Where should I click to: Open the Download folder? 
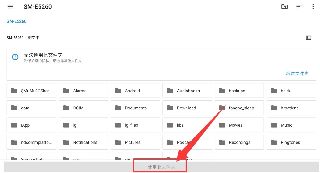point(187,108)
